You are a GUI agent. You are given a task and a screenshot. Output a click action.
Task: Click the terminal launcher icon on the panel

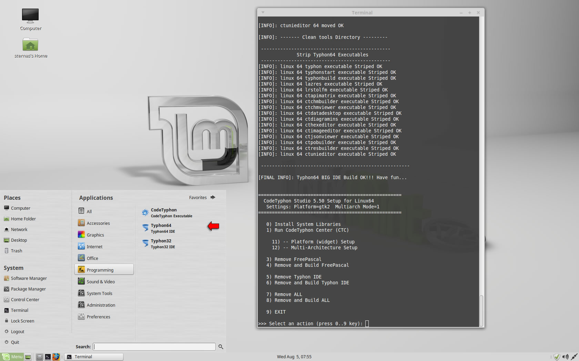[x=48, y=357]
